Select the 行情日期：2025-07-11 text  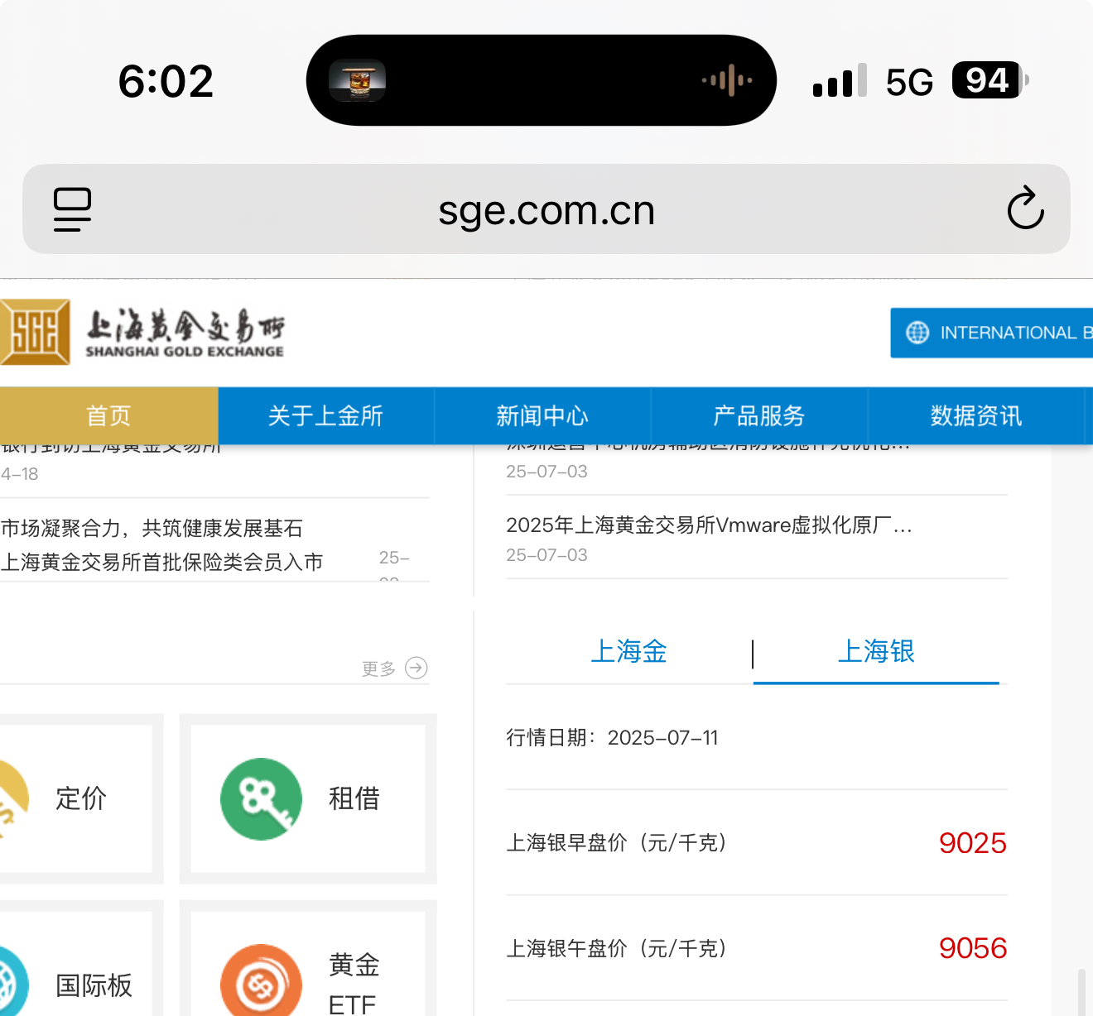tap(613, 737)
